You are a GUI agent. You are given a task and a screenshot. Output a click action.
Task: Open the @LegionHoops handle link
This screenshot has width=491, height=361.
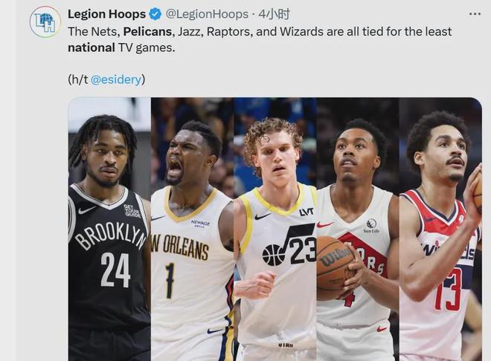click(207, 14)
